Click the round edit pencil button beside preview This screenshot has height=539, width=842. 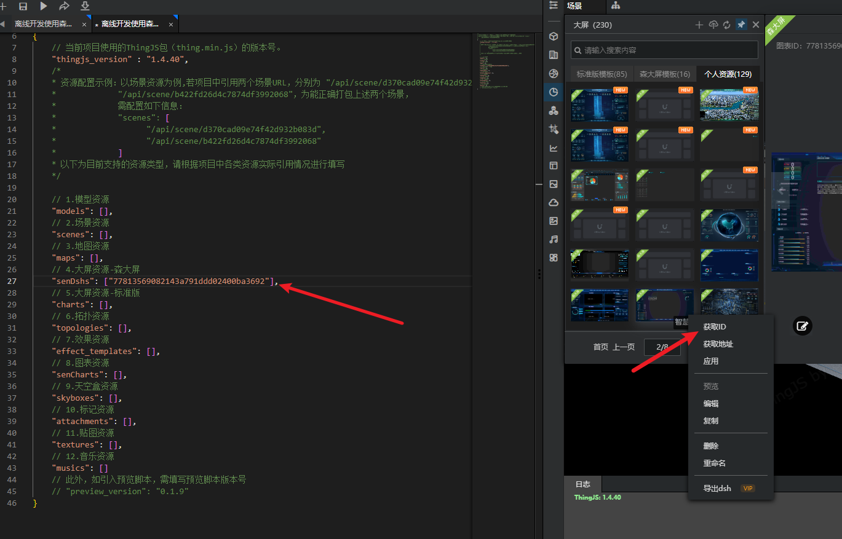point(802,326)
